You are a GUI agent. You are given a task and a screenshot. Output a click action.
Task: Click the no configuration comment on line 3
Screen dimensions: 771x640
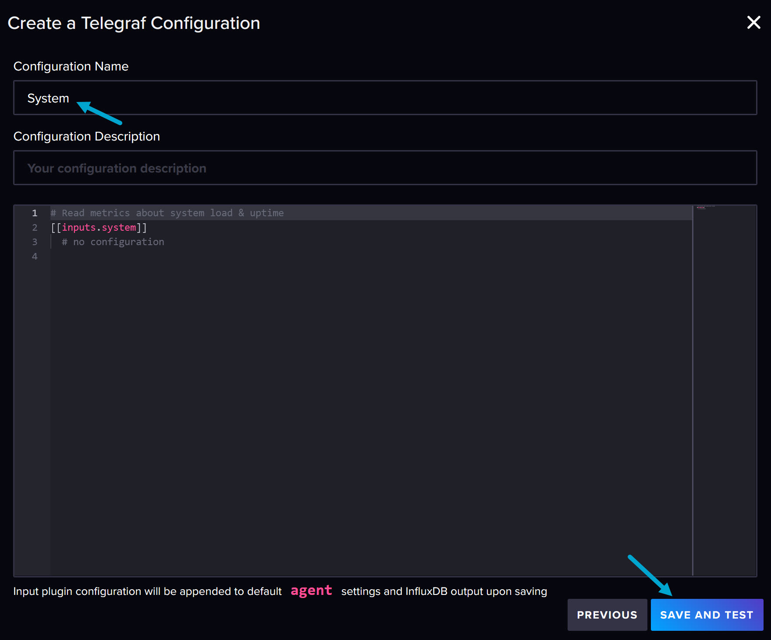click(x=112, y=242)
